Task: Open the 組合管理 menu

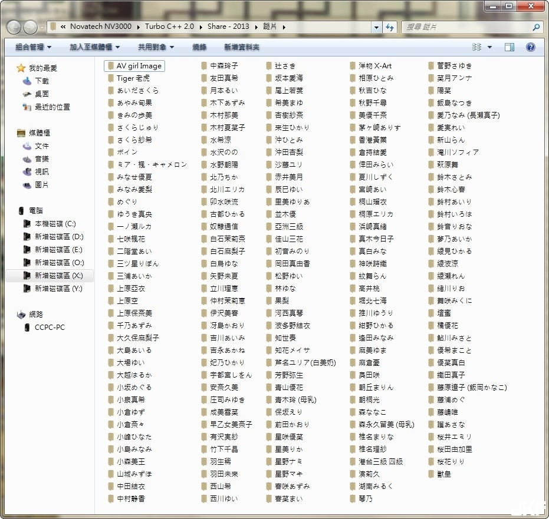Action: pos(34,47)
